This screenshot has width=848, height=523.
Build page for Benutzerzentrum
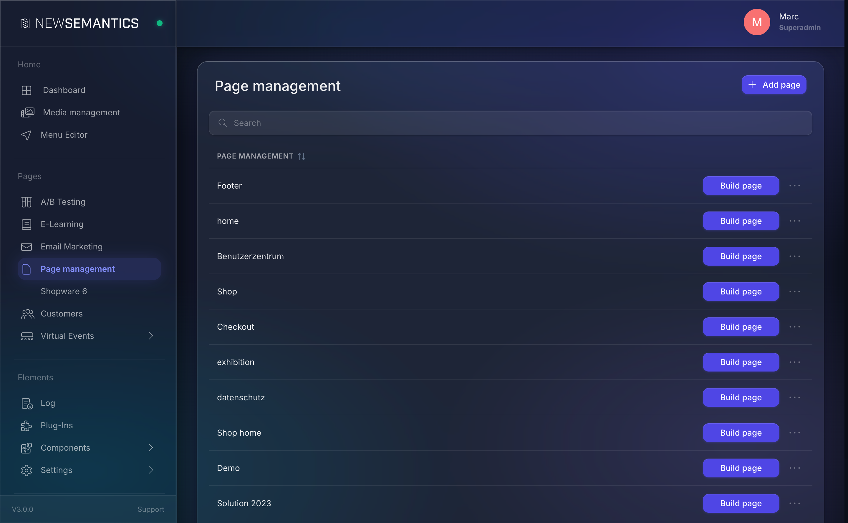[741, 256]
